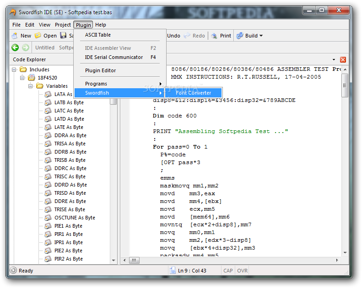Image resolution: width=362 pixels, height=288 pixels.
Task: Click the CAP status indicator
Action: pyautogui.click(x=228, y=271)
